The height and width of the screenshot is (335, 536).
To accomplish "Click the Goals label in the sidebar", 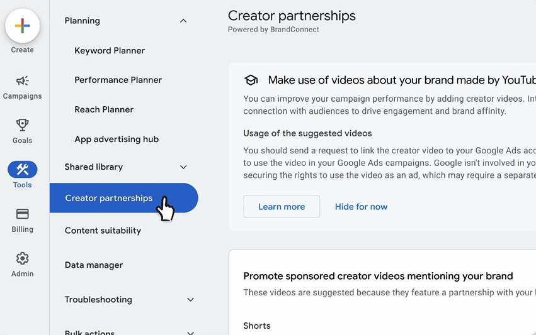I will [22, 141].
